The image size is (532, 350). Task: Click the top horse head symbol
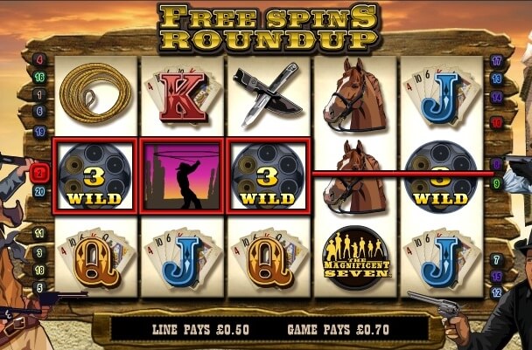point(355,94)
